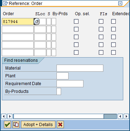Image resolution: width=130 pixels, height=131 pixels.
Task: Focus the Material input field
Action: [80, 68]
